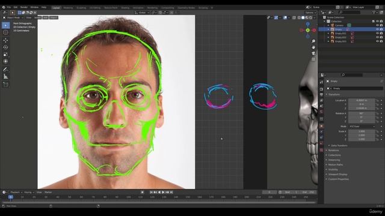Click the blue Z axis on navigation gizmo
This screenshot has height=216, width=385.
[x=307, y=24]
